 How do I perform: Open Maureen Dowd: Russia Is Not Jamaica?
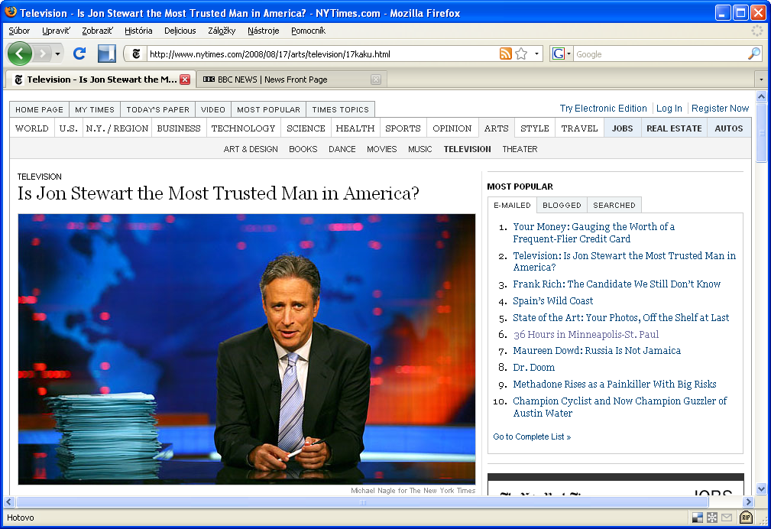coord(597,350)
